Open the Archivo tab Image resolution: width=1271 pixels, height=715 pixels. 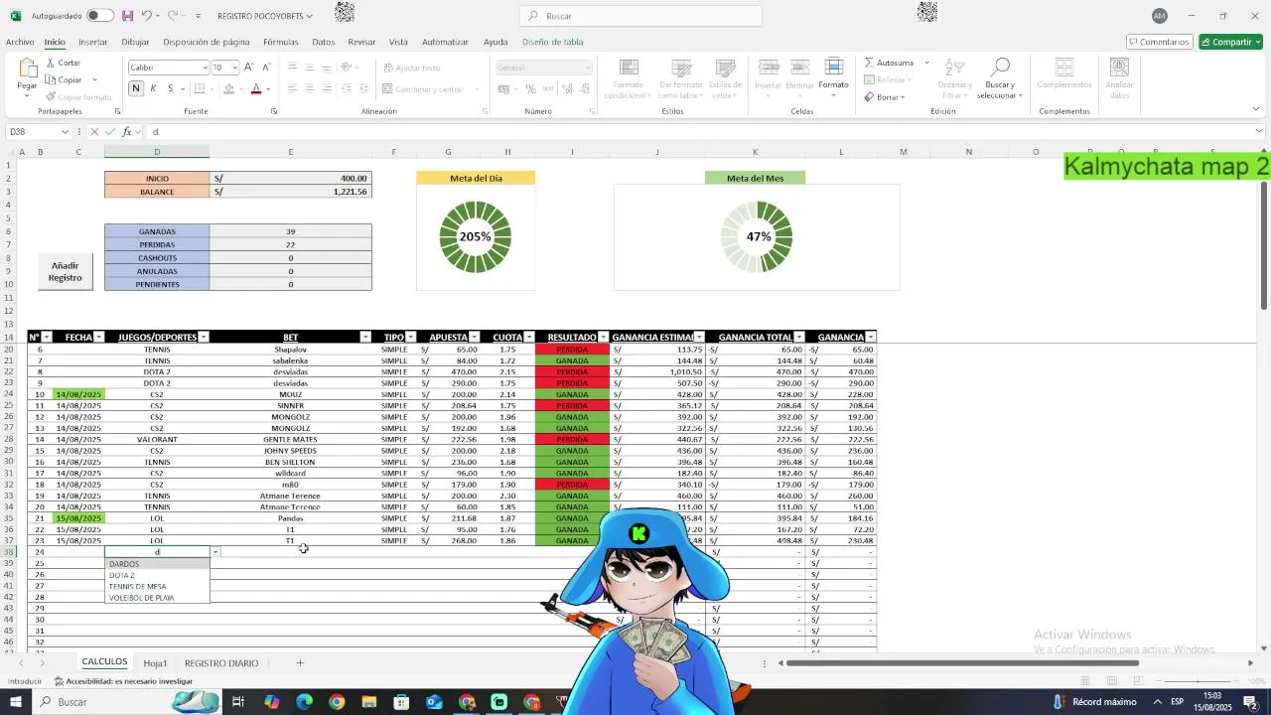pos(20,42)
